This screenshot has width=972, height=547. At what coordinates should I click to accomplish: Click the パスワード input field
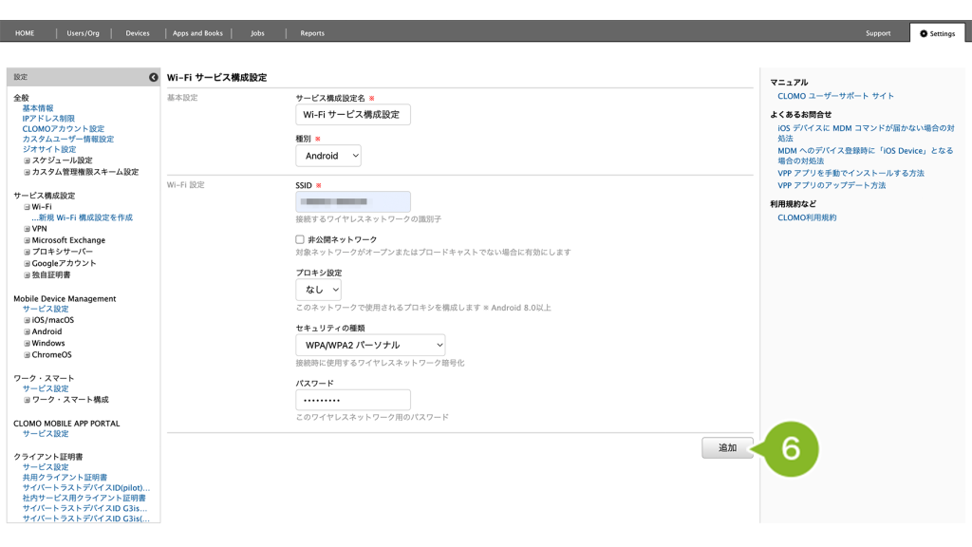click(x=353, y=400)
